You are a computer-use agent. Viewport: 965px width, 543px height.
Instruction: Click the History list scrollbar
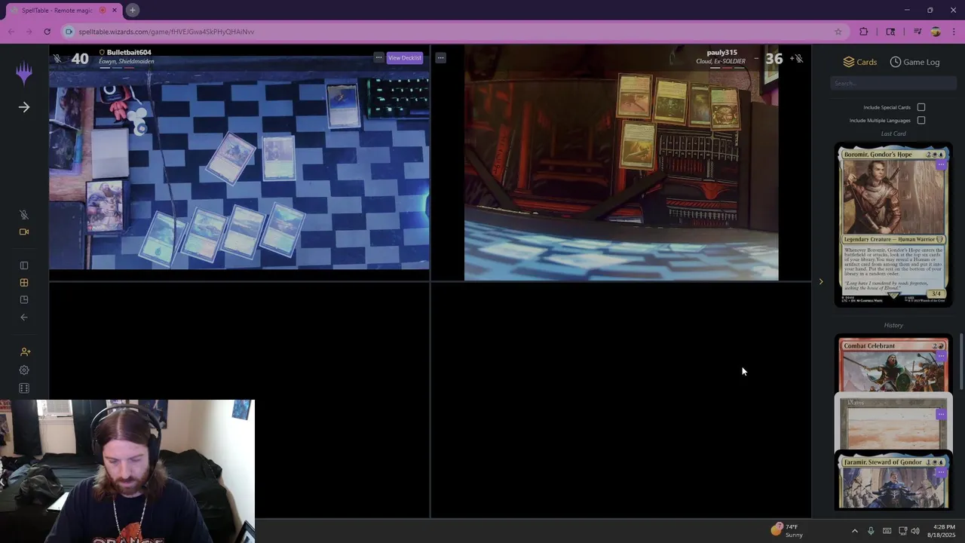pyautogui.click(x=960, y=362)
